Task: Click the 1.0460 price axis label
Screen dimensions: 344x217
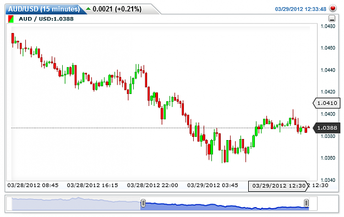Action: pos(328,48)
